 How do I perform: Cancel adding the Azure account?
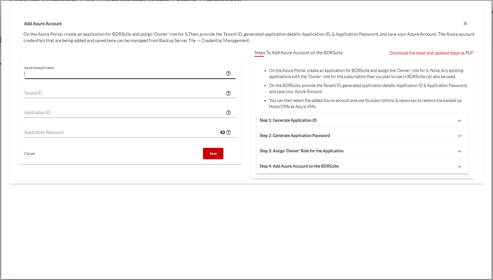29,154
